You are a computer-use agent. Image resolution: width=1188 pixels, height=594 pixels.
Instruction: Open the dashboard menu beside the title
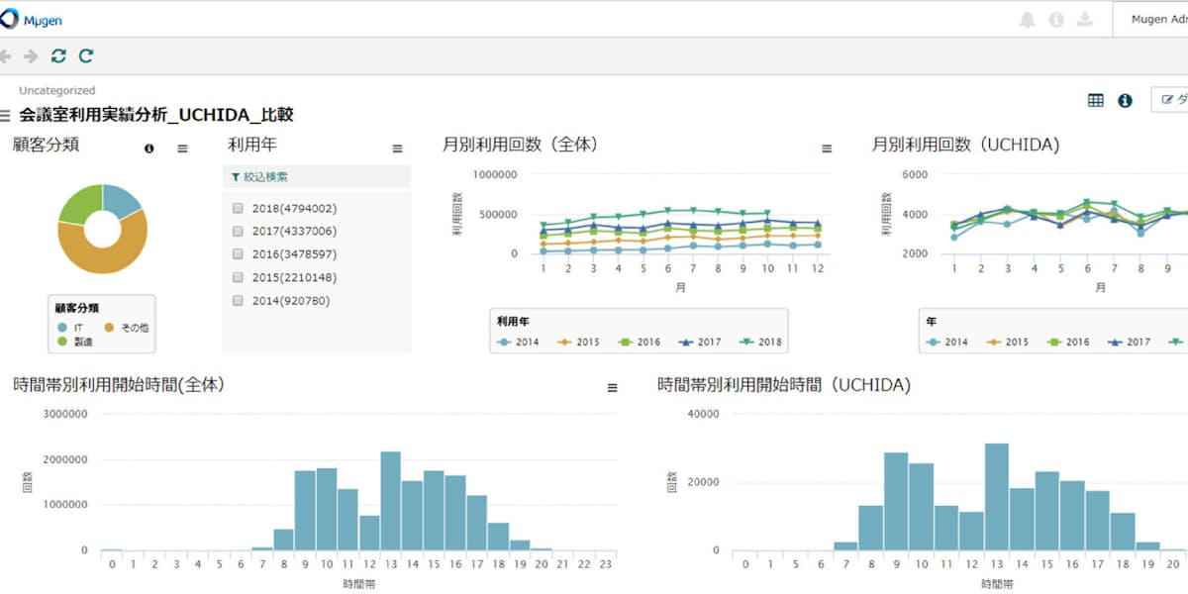[6, 116]
